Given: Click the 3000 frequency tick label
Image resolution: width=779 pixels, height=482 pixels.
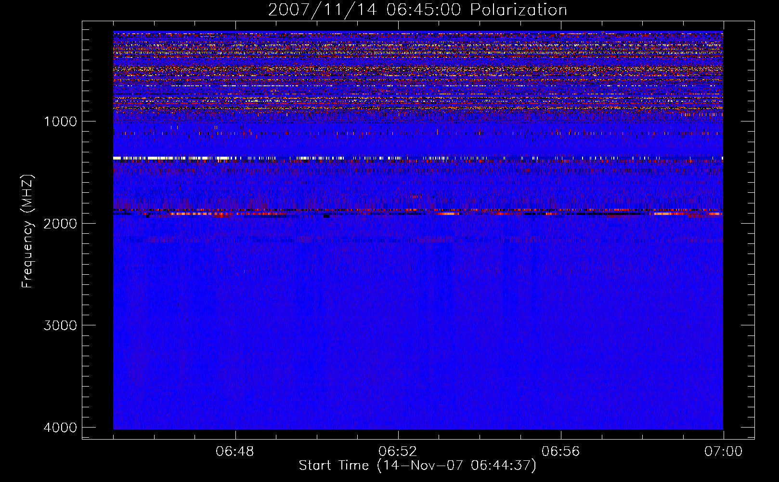Looking at the screenshot, I should 60,325.
